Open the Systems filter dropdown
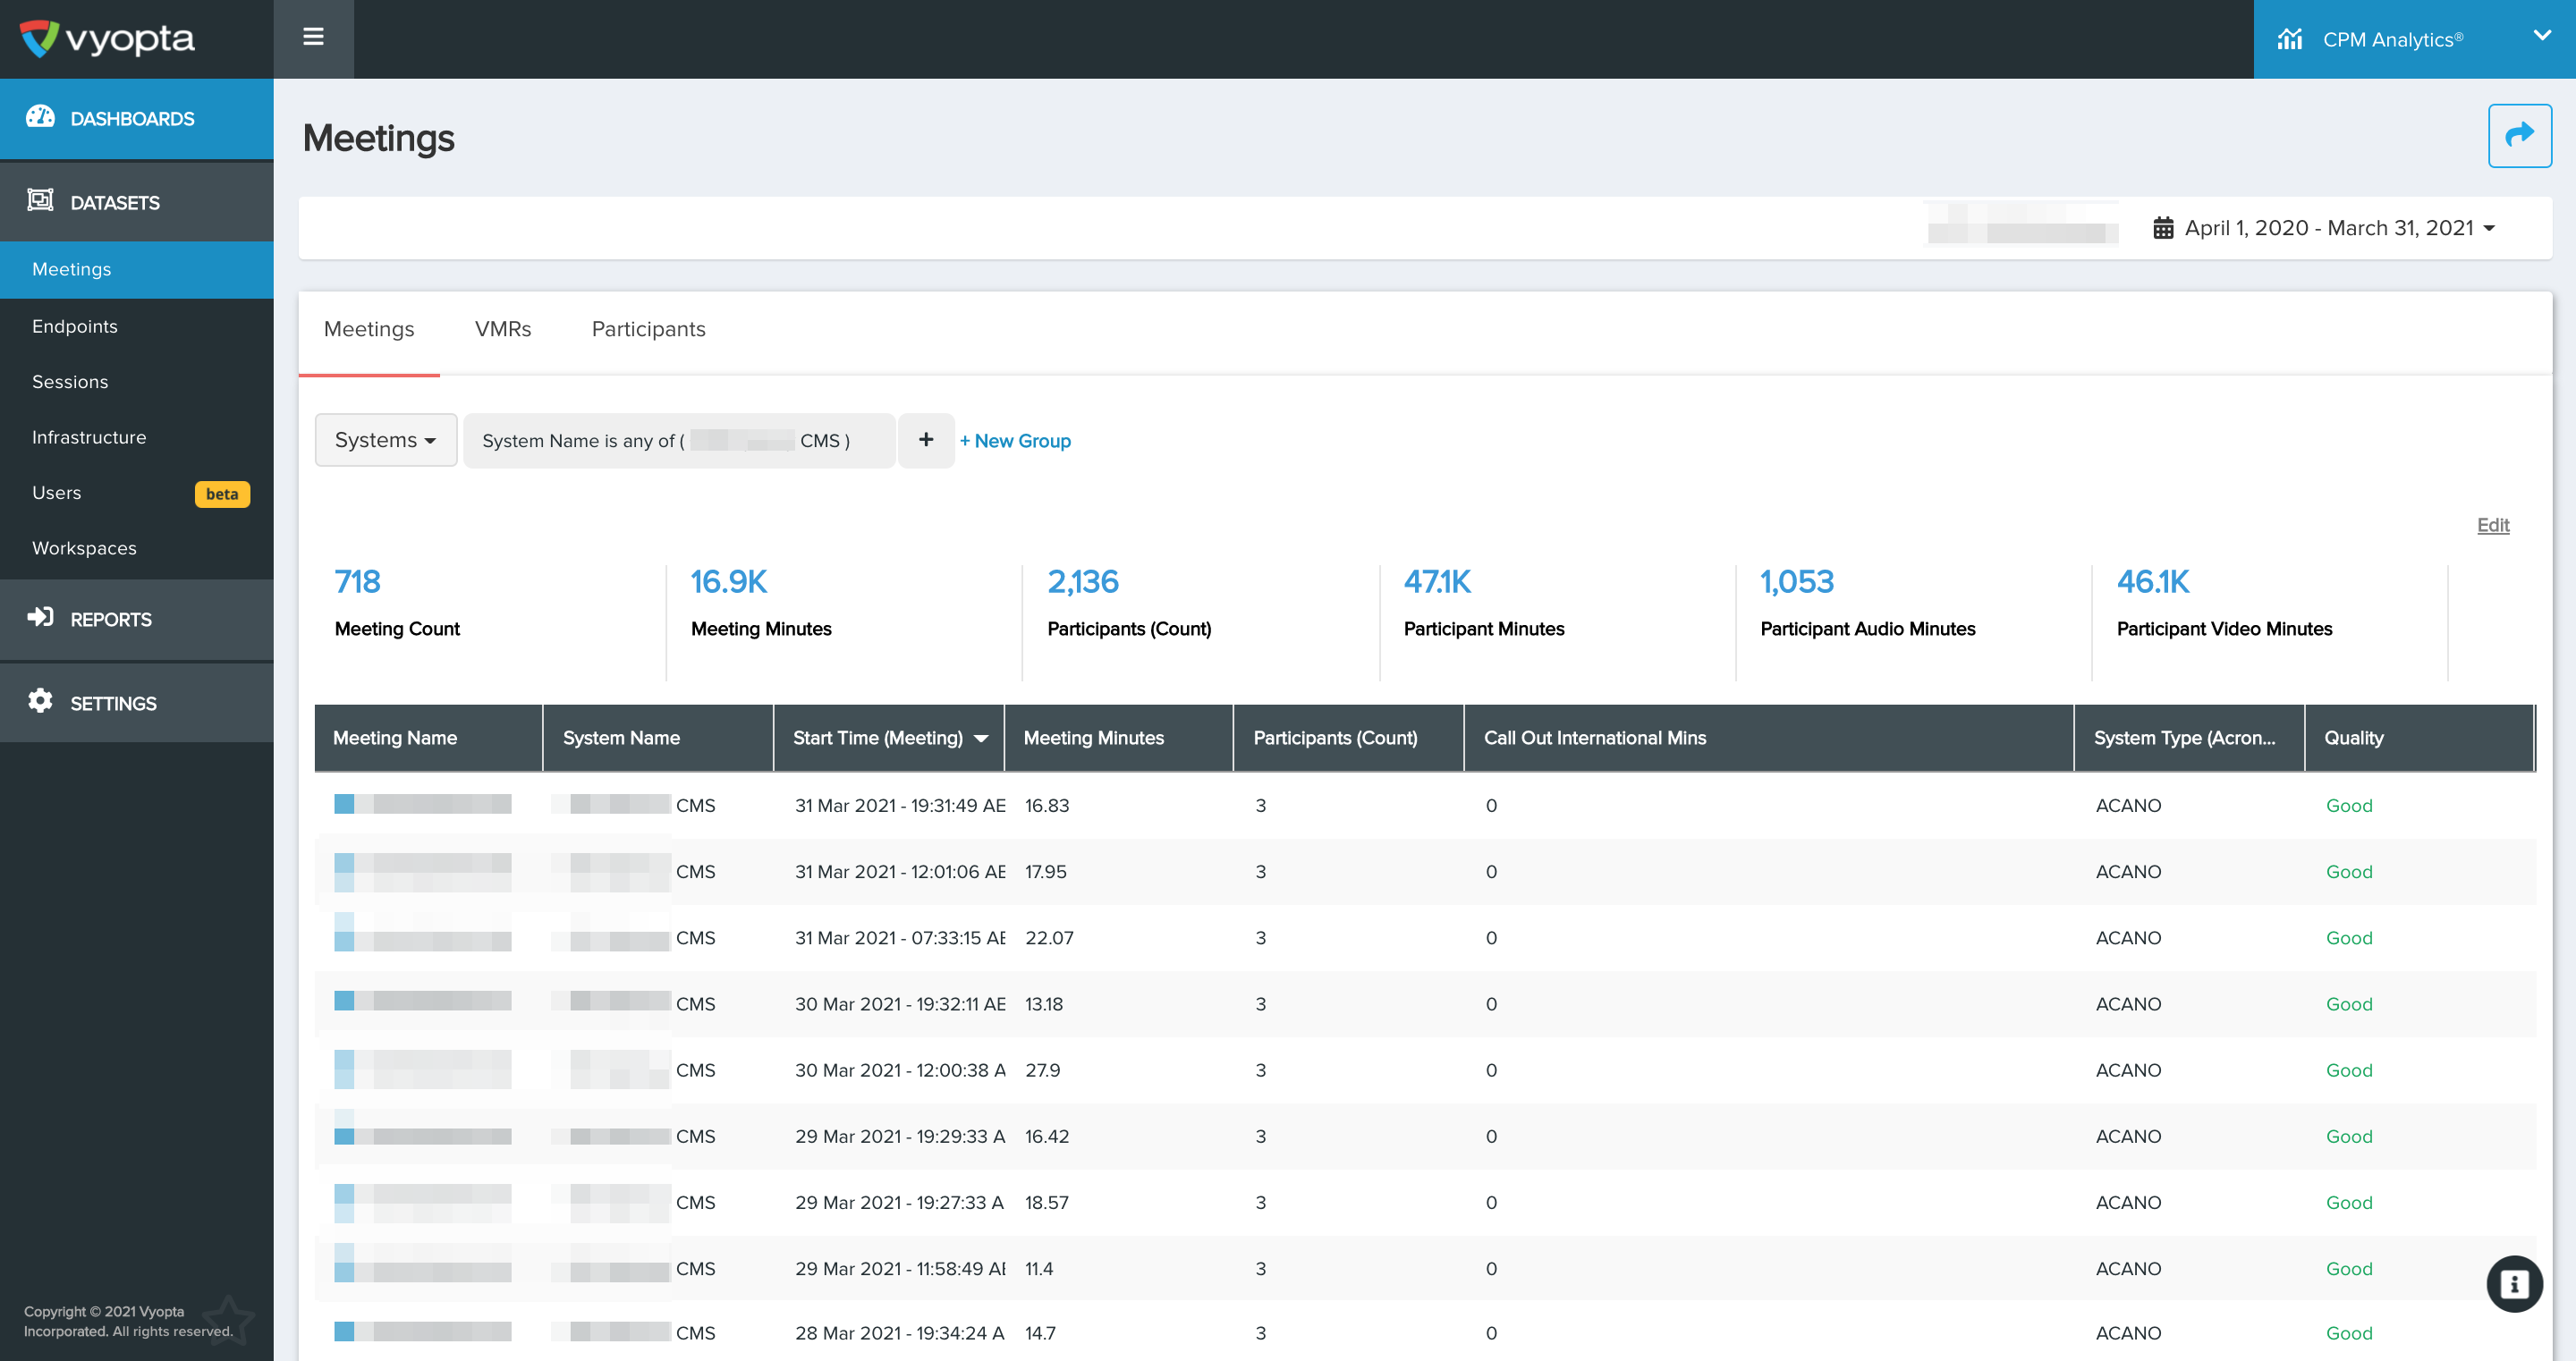 pyautogui.click(x=386, y=440)
